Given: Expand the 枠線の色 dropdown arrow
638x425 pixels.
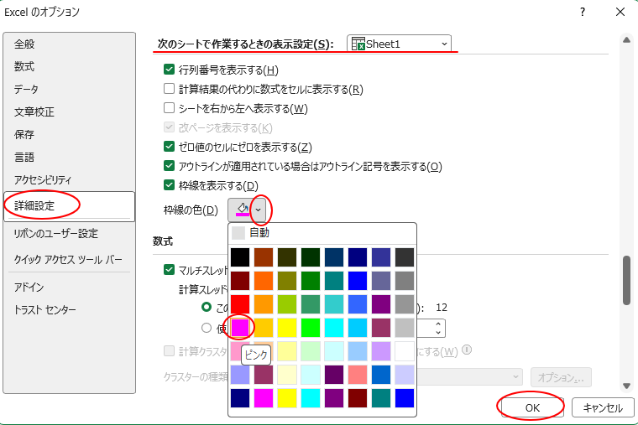Looking at the screenshot, I should pyautogui.click(x=258, y=210).
